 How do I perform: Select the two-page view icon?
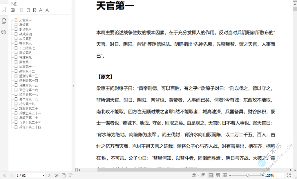coord(218,175)
